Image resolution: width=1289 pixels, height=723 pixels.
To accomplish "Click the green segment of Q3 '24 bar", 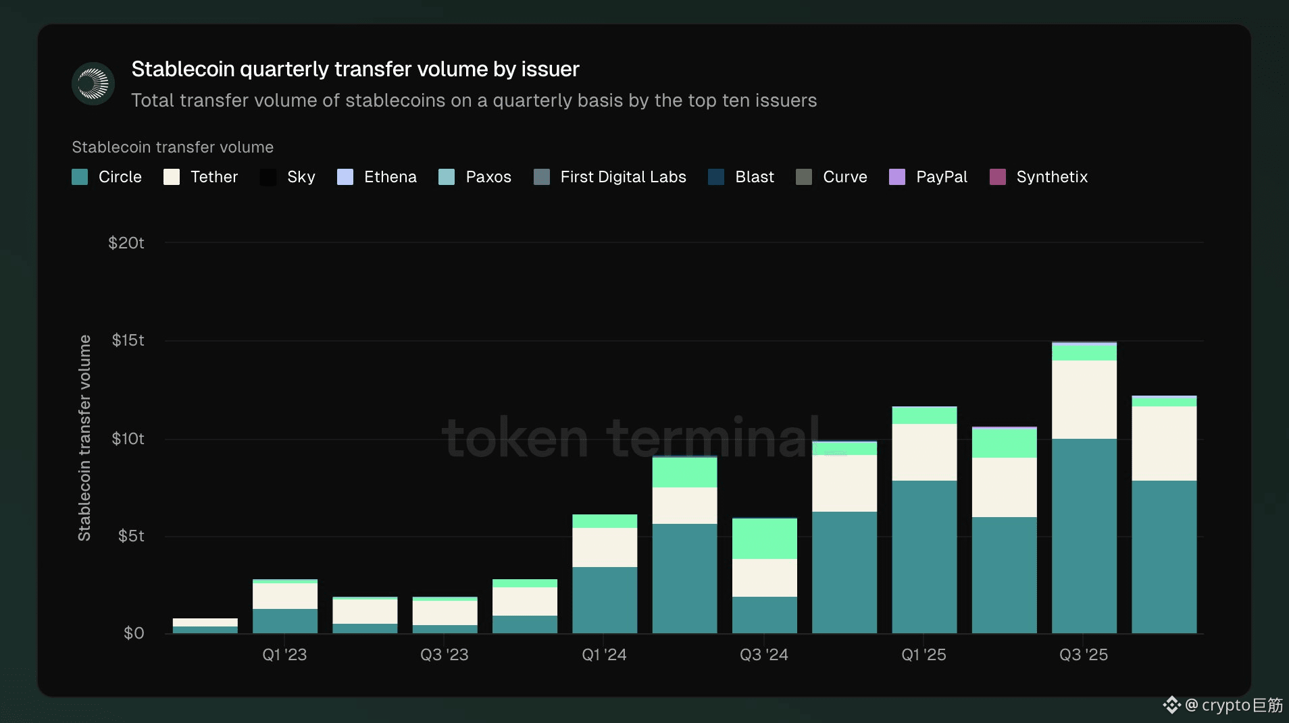I will (x=765, y=539).
